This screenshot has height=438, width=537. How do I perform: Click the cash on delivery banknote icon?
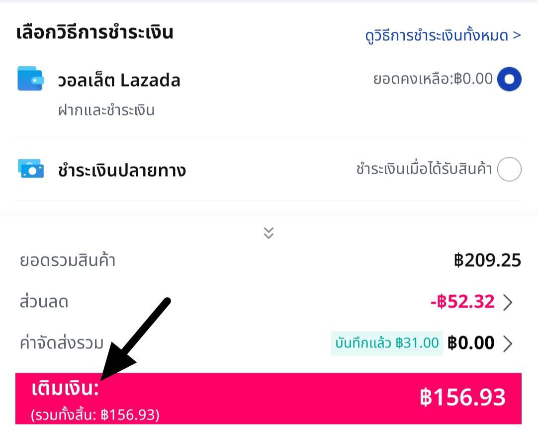(x=30, y=169)
